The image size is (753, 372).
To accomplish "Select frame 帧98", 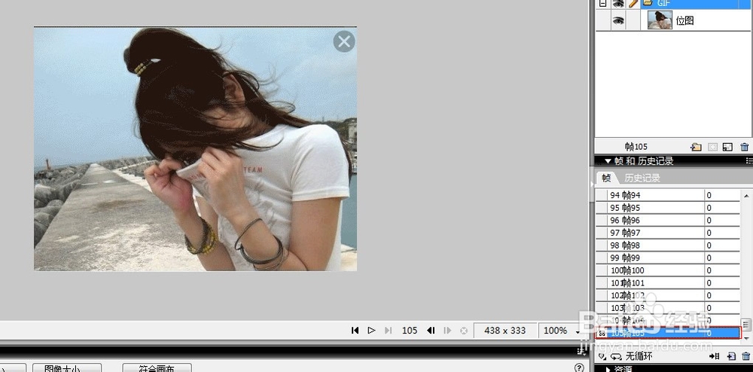I will (x=667, y=245).
